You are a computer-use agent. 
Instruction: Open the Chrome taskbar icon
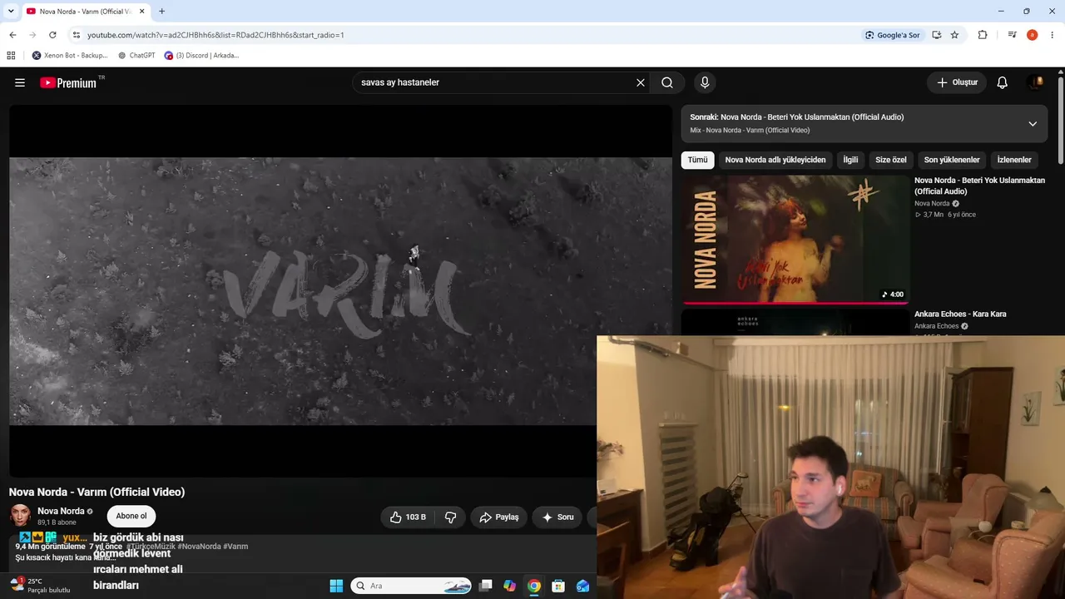tap(534, 586)
